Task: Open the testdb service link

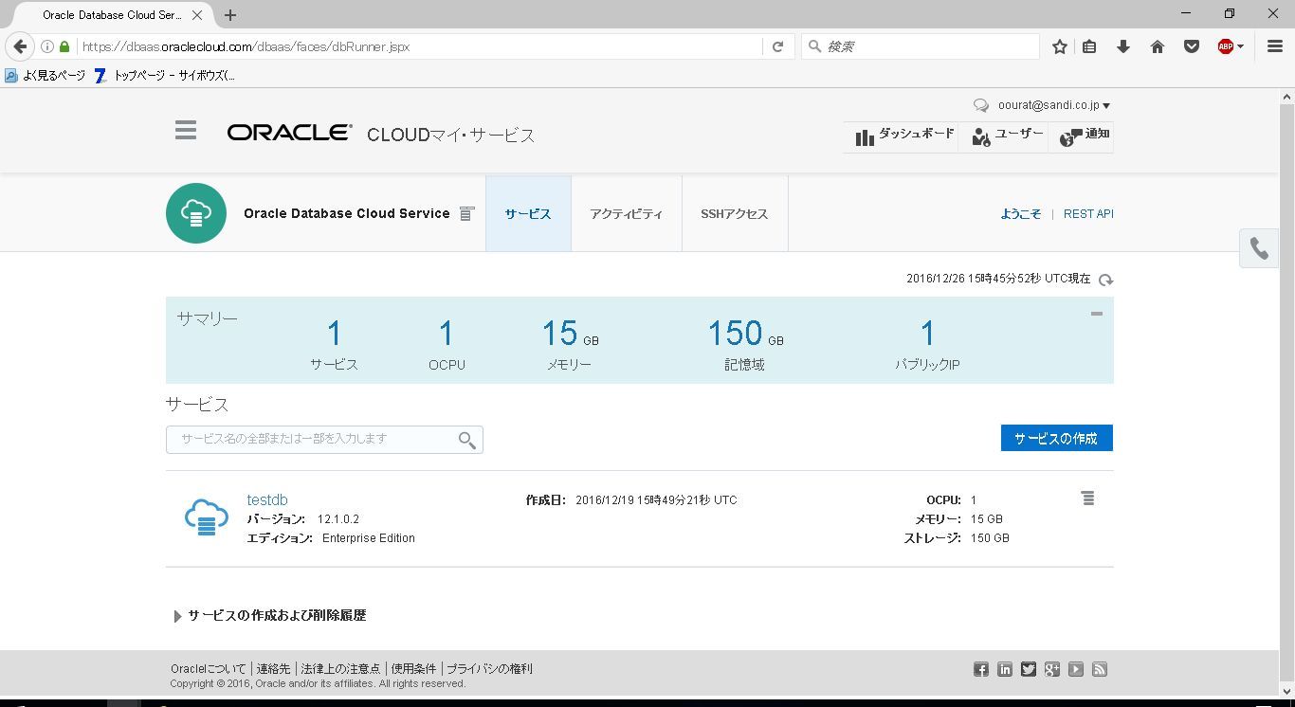Action: tap(267, 500)
